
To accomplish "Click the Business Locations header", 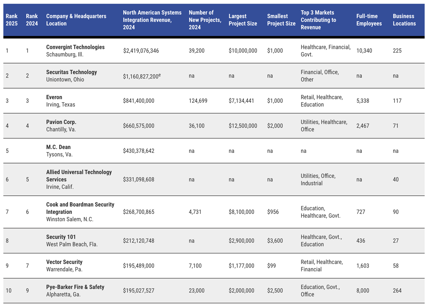I will (x=404, y=20).
